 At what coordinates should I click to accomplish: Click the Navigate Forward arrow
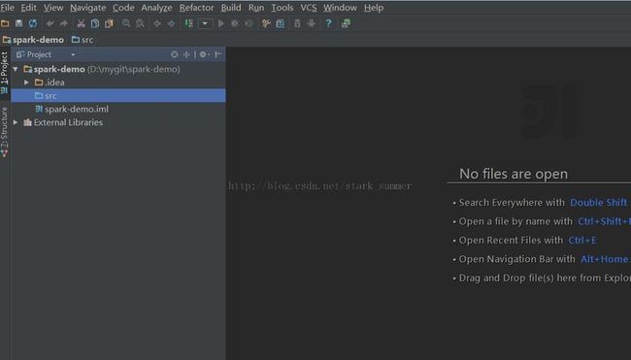point(171,23)
